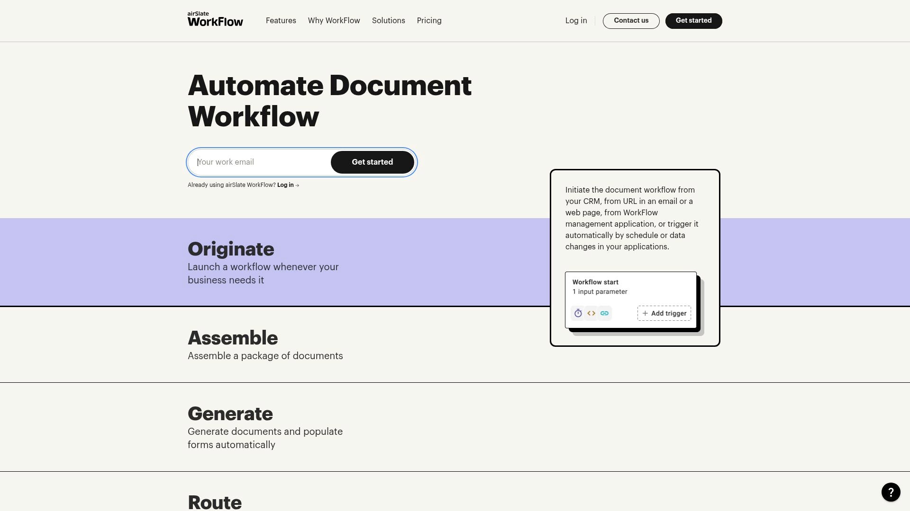910x511 pixels.
Task: Select the Route section heading
Action: pyautogui.click(x=215, y=502)
